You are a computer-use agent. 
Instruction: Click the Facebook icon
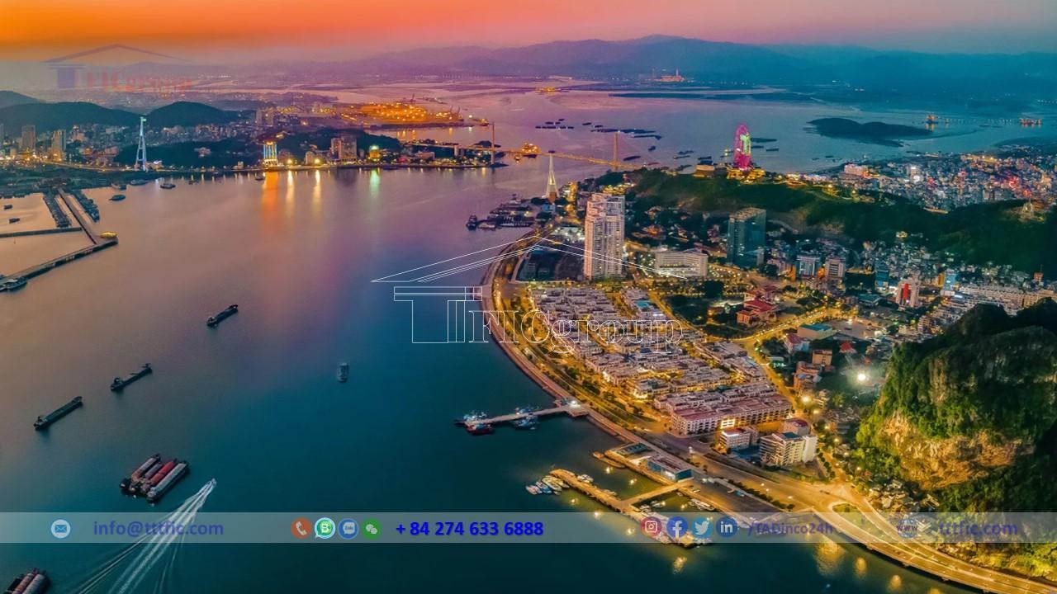tap(677, 527)
